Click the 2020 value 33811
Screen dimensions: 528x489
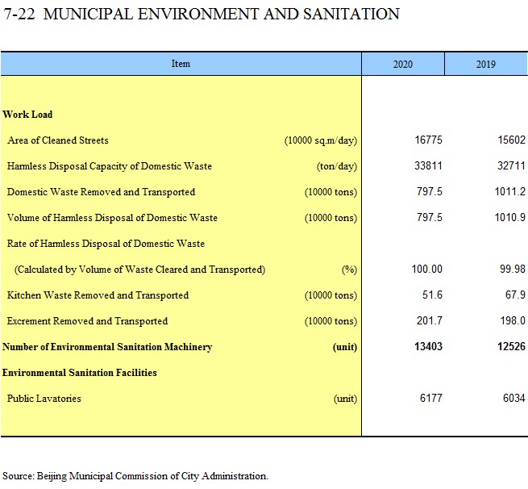[428, 166]
